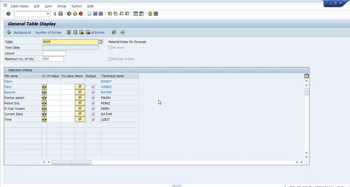Click the column configuration icon above the scrollbar
The height and width of the screenshot is (187, 350).
306,76
